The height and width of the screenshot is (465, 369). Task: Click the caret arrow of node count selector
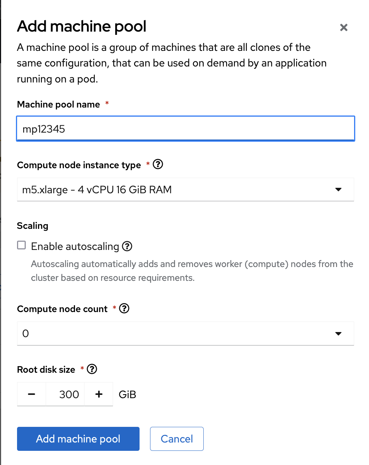point(338,333)
